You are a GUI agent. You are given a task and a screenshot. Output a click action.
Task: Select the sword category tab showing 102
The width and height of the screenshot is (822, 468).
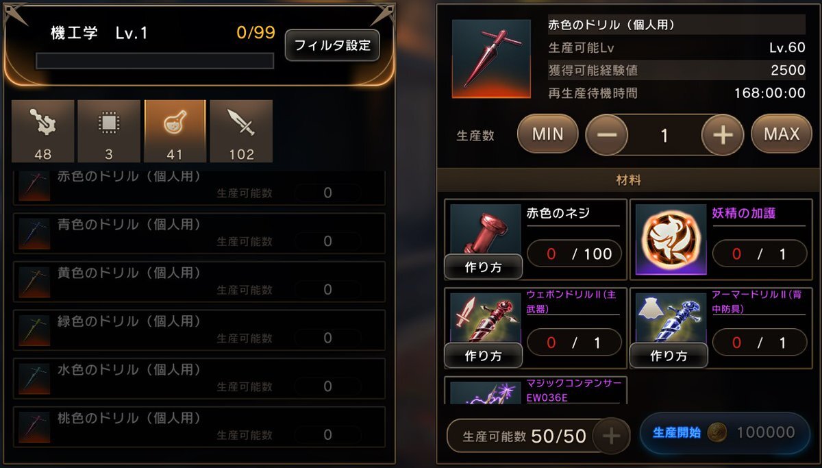241,131
